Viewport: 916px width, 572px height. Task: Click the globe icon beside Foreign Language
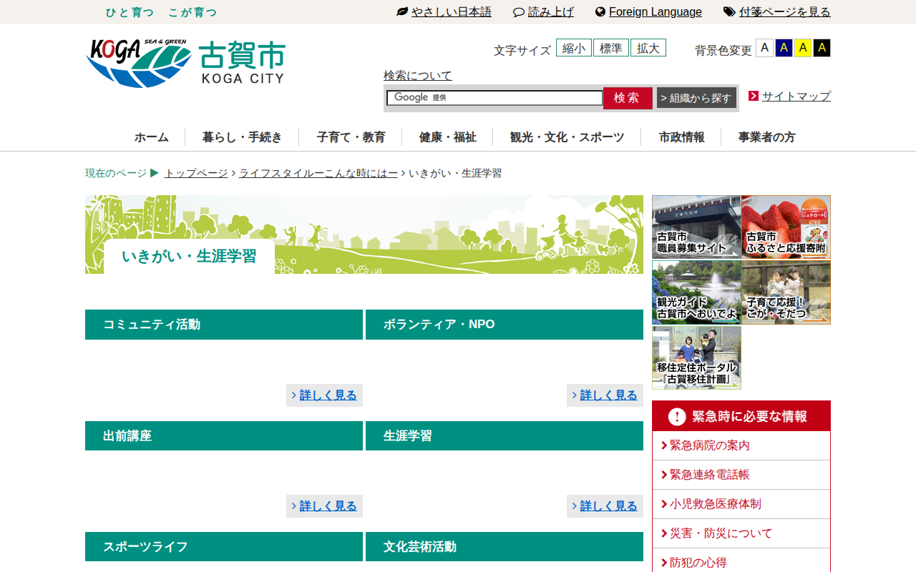(x=600, y=12)
